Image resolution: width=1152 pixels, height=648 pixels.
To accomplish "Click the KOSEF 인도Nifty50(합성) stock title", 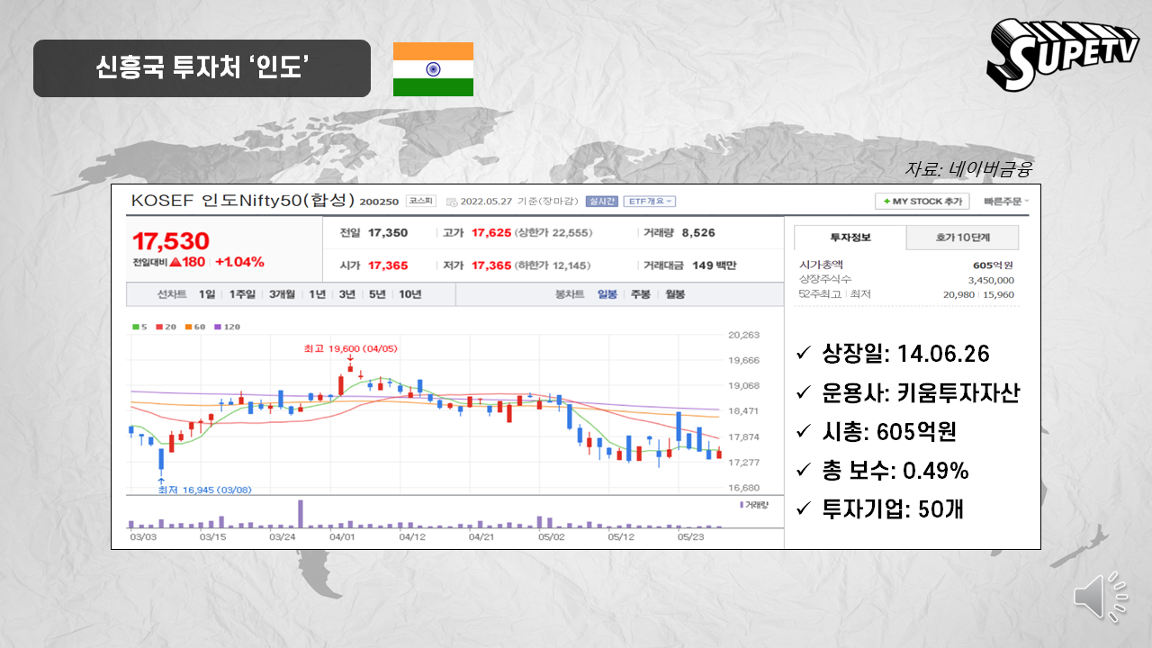I will coord(243,201).
